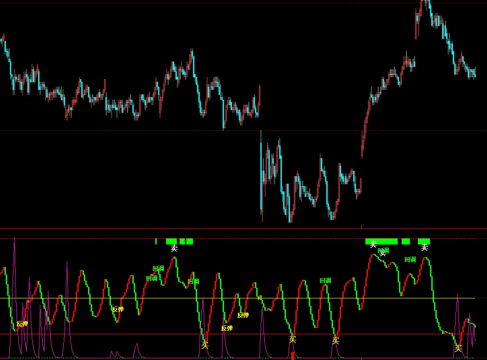Pick the rightmost yellow 反弹 rebound label
The height and width of the screenshot is (360, 487).
pos(243,315)
